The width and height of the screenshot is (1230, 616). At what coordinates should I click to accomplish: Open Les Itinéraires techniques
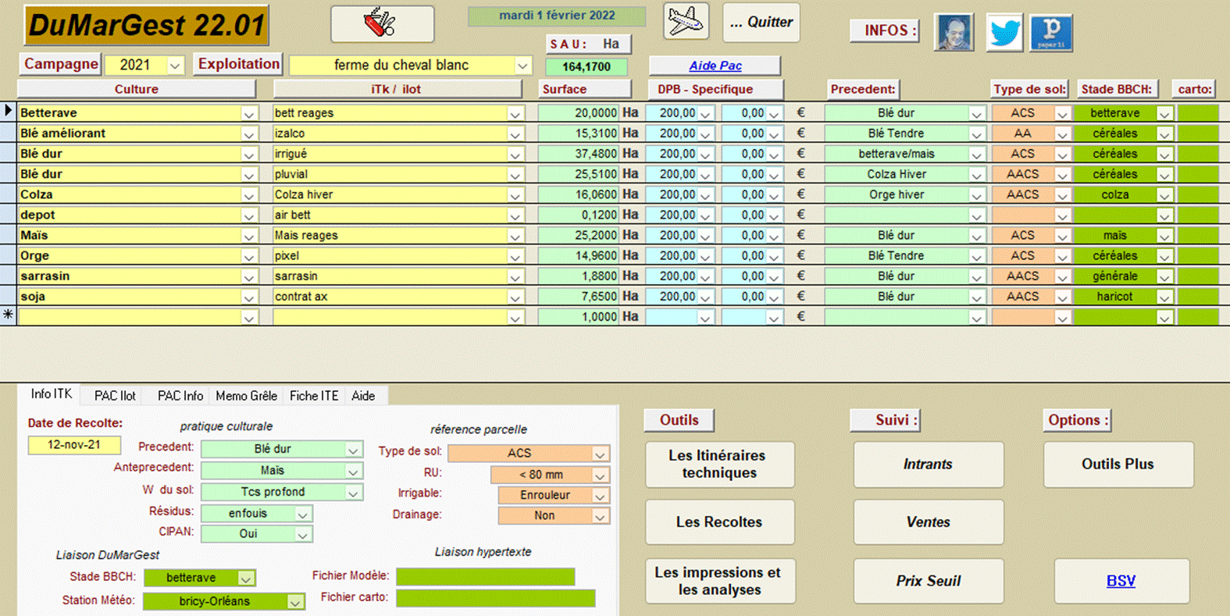(x=719, y=464)
